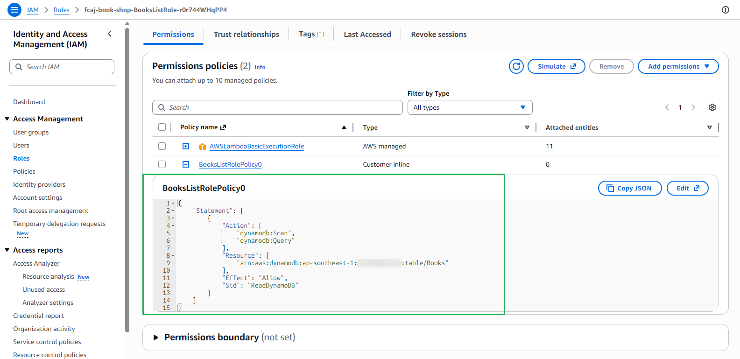The height and width of the screenshot is (359, 740).
Task: Switch to the Permissions tab
Action: (x=173, y=34)
